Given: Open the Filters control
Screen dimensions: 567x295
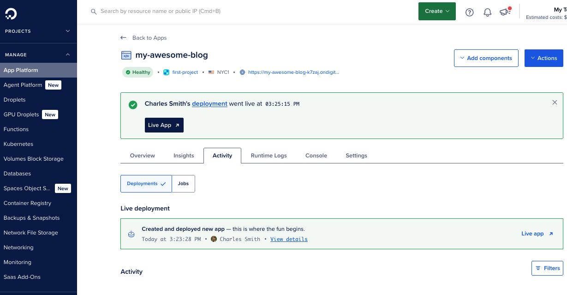Looking at the screenshot, I should (547, 268).
